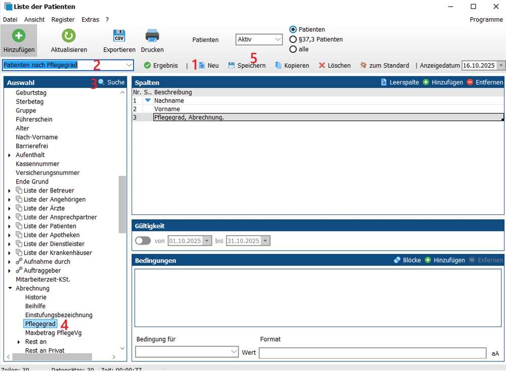Enable the Gültigkeit date range toggle
Viewport: 506px width, 371px height.
pos(143,241)
